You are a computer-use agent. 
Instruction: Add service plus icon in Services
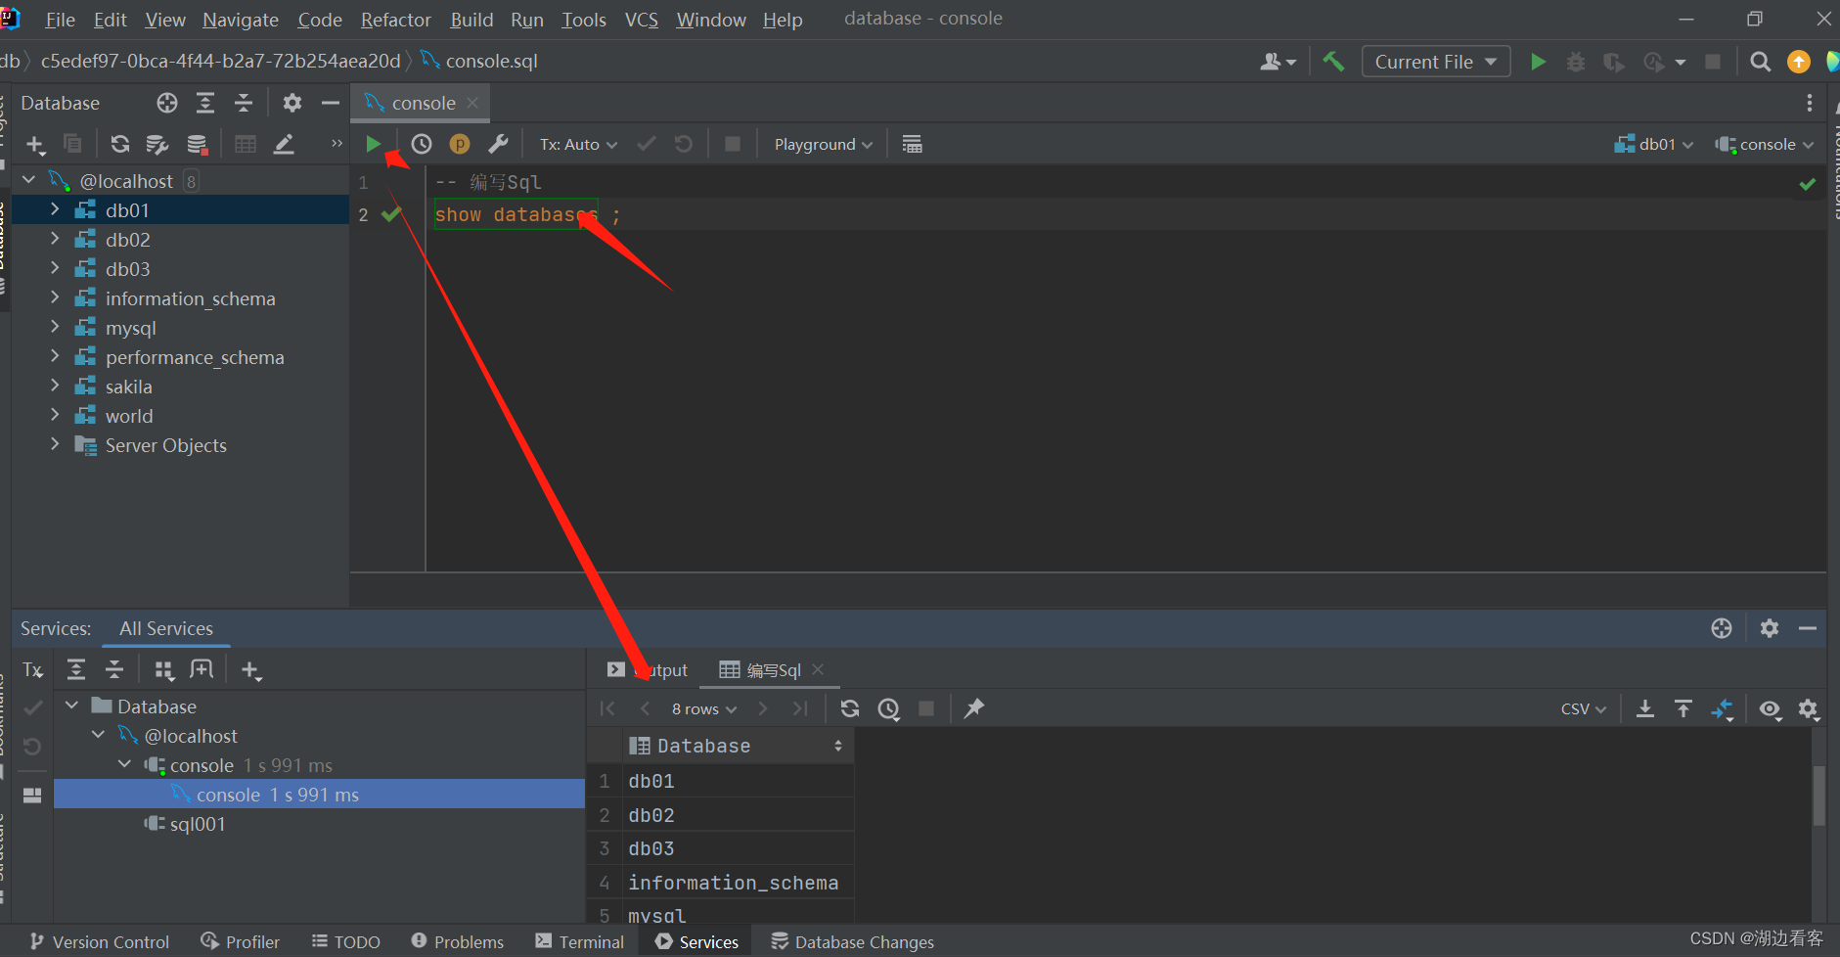click(250, 670)
